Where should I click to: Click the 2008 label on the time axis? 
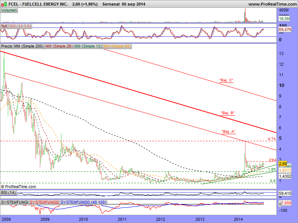click(6, 219)
